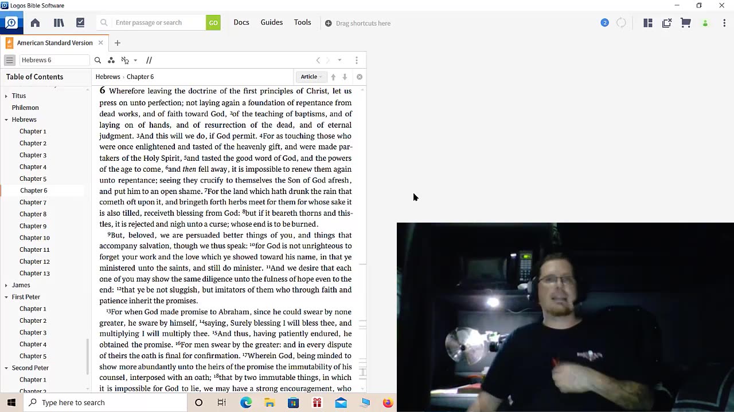Open the panel's three-dot menu
Image resolution: width=734 pixels, height=412 pixels.
tap(357, 60)
